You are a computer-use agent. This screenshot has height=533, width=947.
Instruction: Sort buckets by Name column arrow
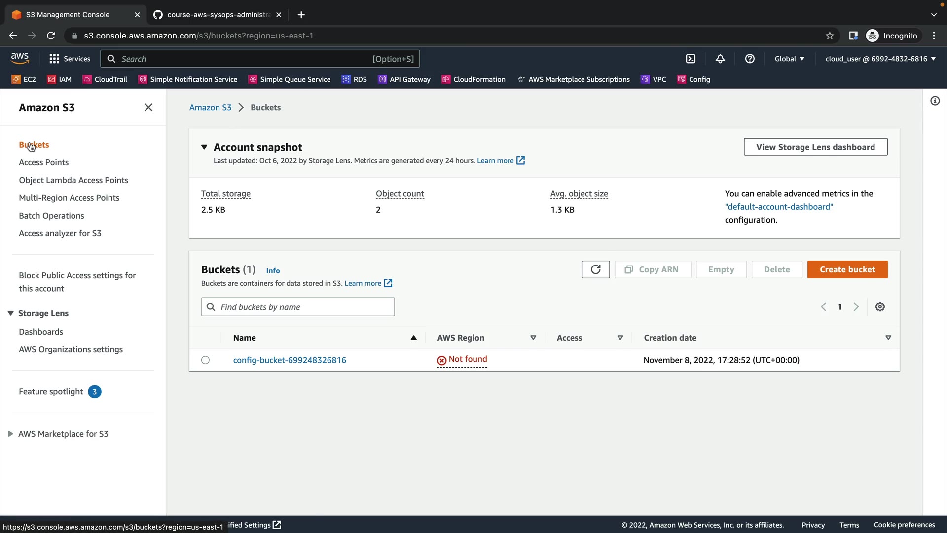click(x=413, y=338)
